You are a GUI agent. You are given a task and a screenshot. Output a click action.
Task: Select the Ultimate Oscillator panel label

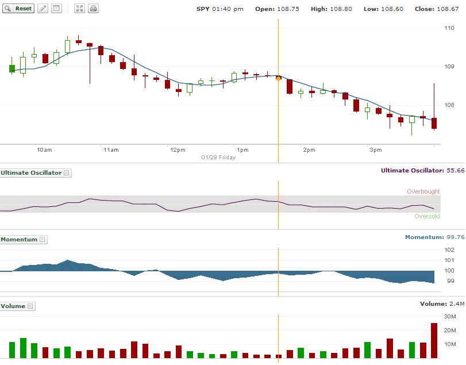pyautogui.click(x=31, y=172)
